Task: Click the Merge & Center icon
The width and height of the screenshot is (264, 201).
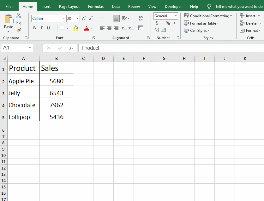Action: click(141, 28)
